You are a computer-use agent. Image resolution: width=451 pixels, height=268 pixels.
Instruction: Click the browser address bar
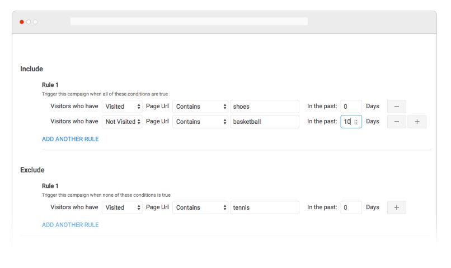pyautogui.click(x=189, y=21)
